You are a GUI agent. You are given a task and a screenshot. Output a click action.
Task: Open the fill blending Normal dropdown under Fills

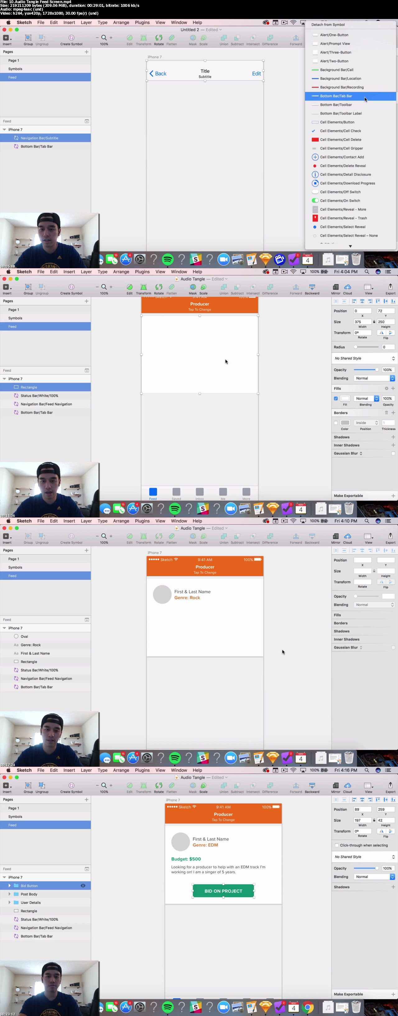[366, 398]
